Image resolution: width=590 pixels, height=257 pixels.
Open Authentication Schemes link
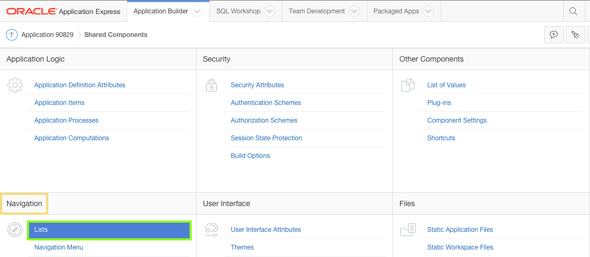(x=266, y=103)
